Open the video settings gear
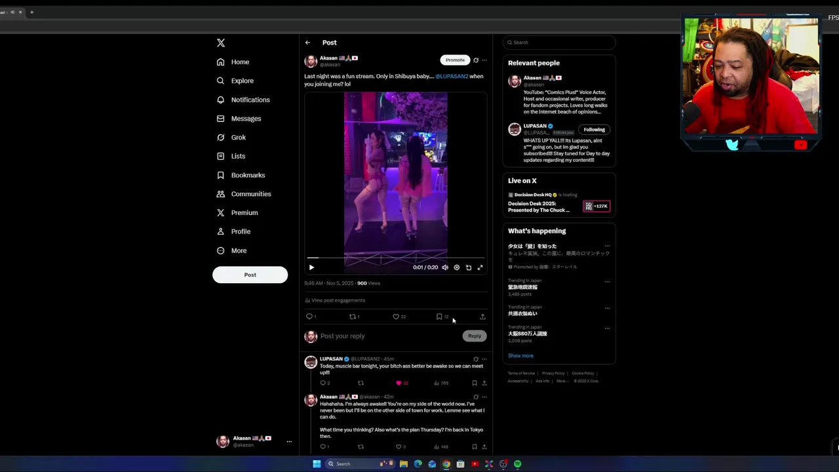Viewport: 839px width, 472px height. 457,267
